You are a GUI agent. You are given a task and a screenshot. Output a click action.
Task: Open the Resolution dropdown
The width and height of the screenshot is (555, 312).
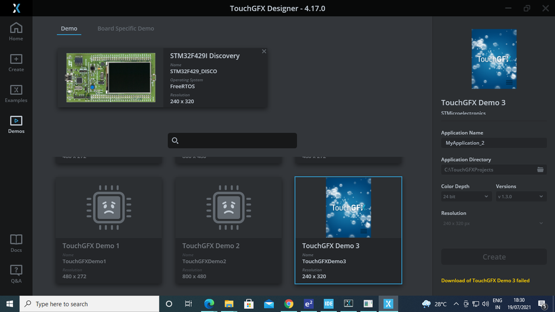(494, 223)
